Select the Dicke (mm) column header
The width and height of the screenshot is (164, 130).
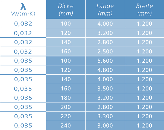66,10
